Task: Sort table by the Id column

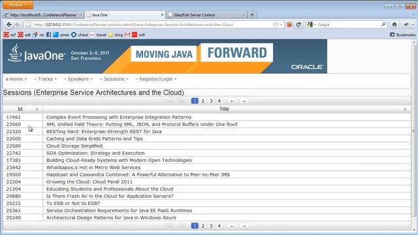Action: pos(23,109)
